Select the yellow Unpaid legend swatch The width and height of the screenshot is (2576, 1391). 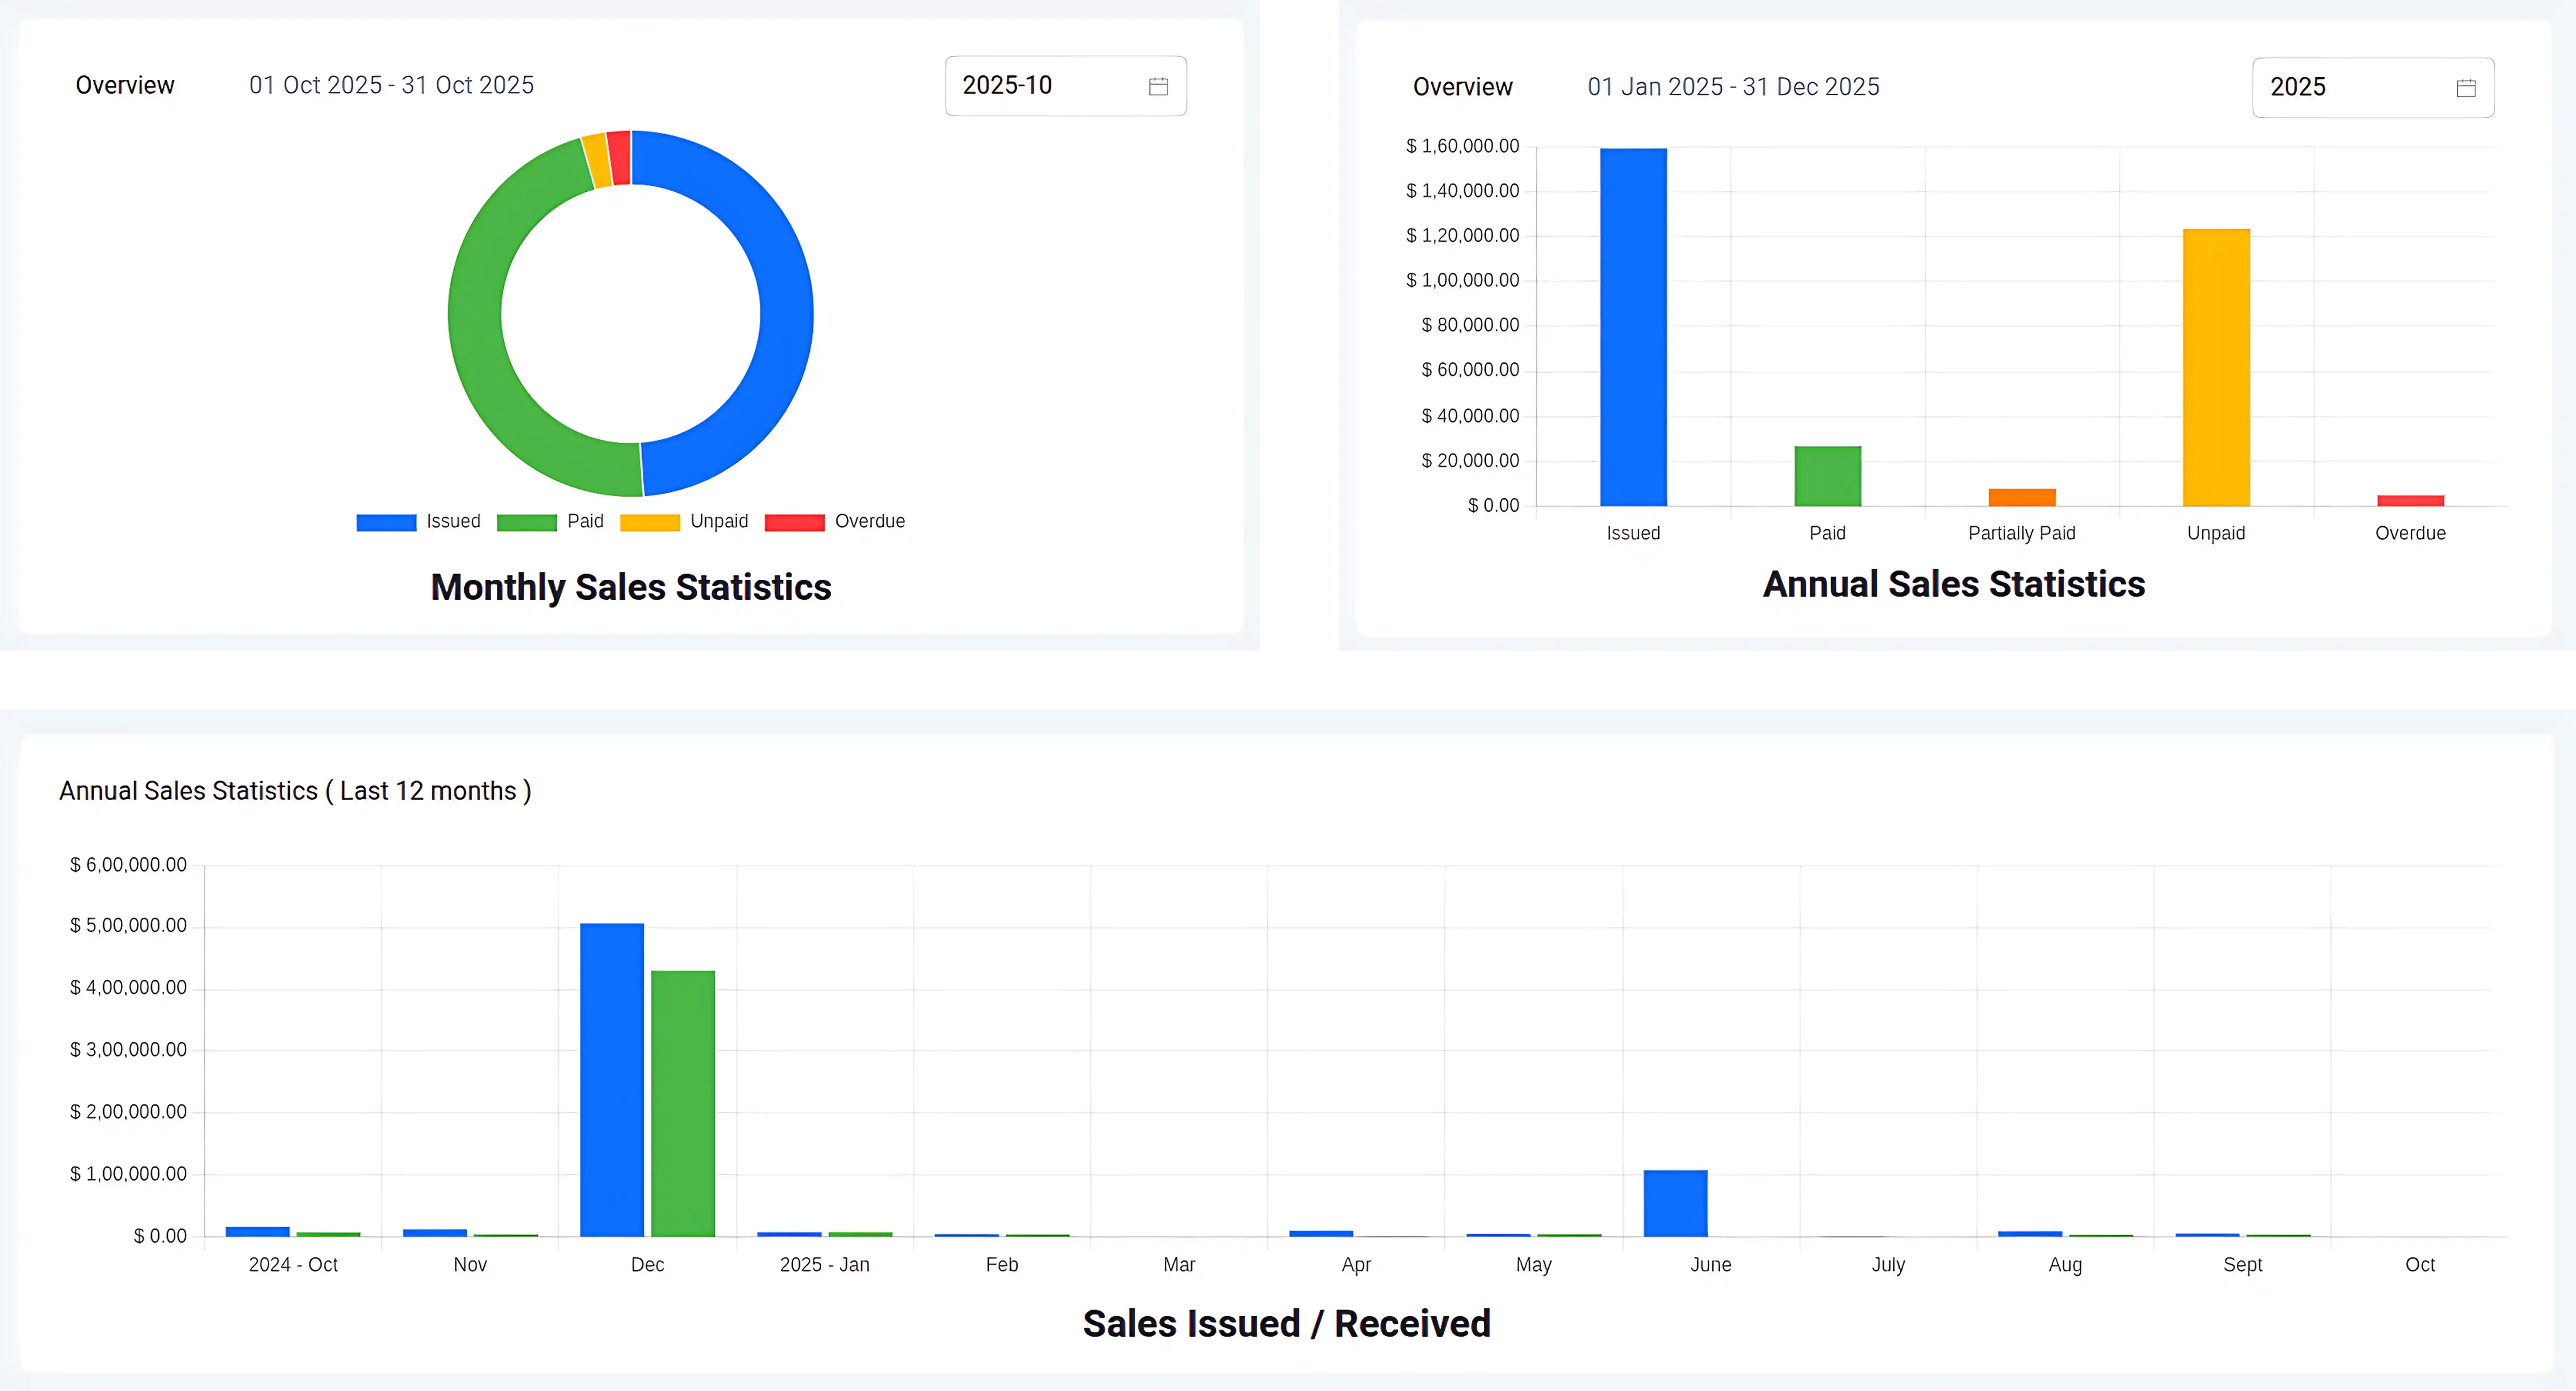[650, 521]
